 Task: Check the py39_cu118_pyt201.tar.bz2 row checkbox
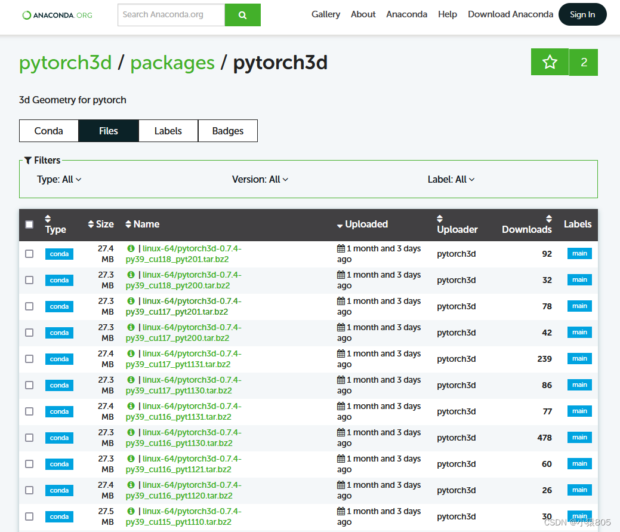click(29, 254)
